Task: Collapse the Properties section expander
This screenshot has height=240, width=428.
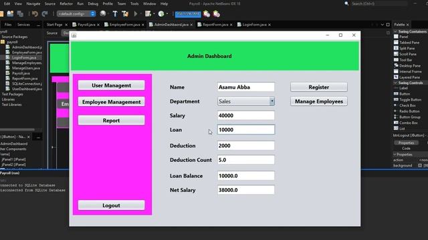Action: tap(395, 154)
